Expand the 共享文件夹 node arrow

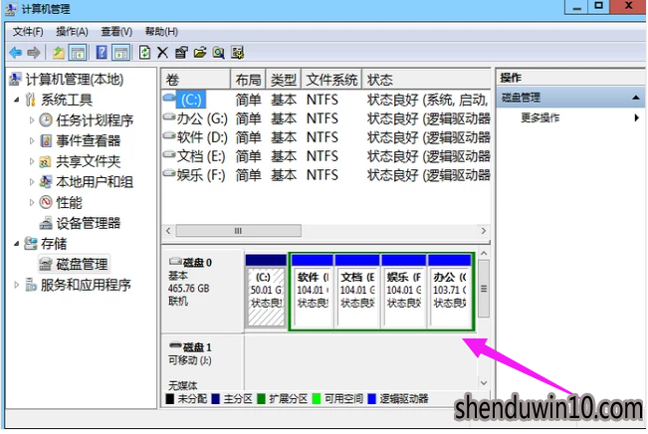32,161
